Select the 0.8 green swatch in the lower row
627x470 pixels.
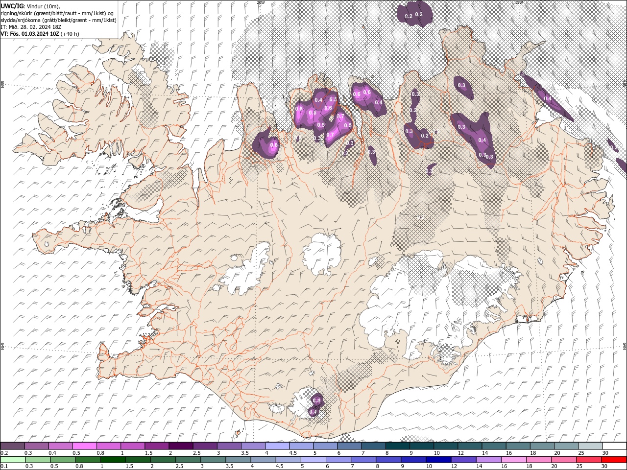point(88,460)
